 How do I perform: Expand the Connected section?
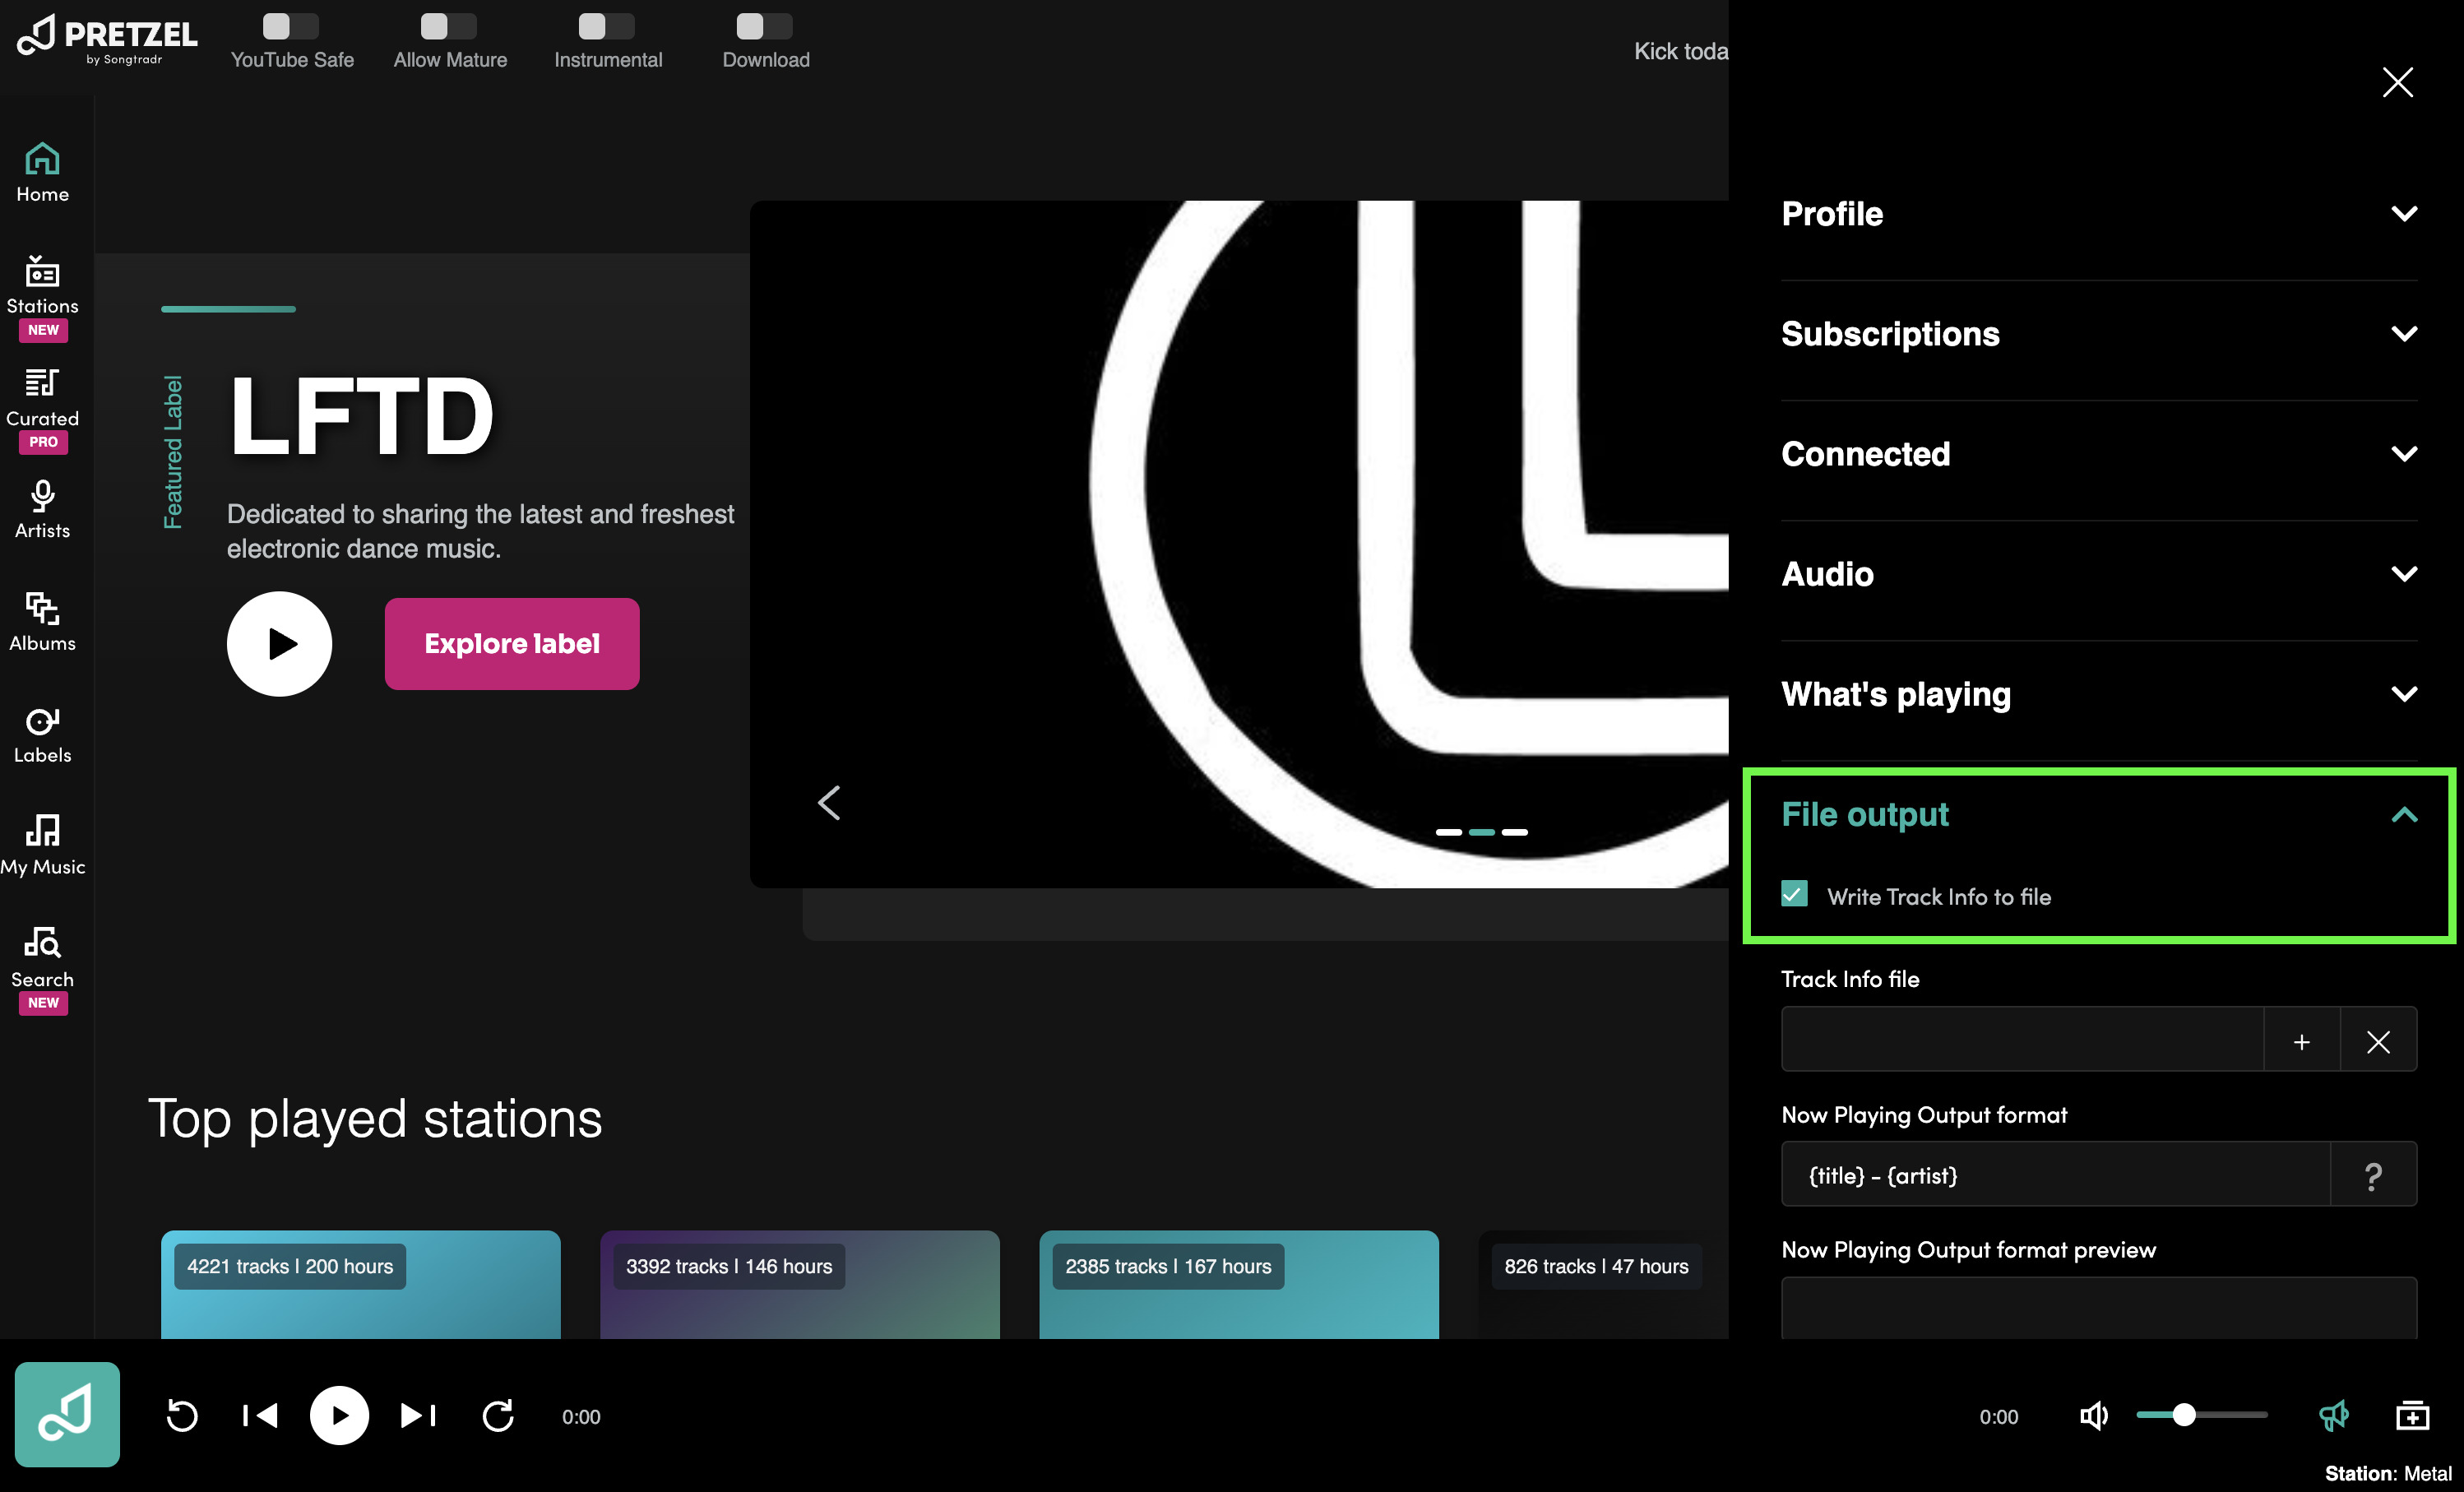[2098, 454]
